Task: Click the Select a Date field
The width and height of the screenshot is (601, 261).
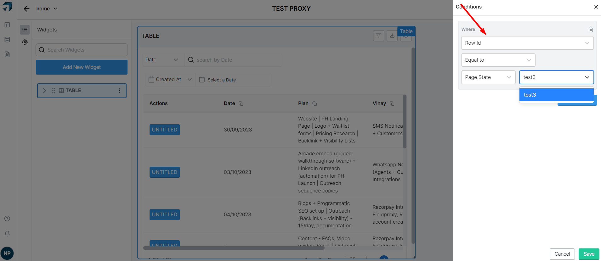Action: (233, 80)
